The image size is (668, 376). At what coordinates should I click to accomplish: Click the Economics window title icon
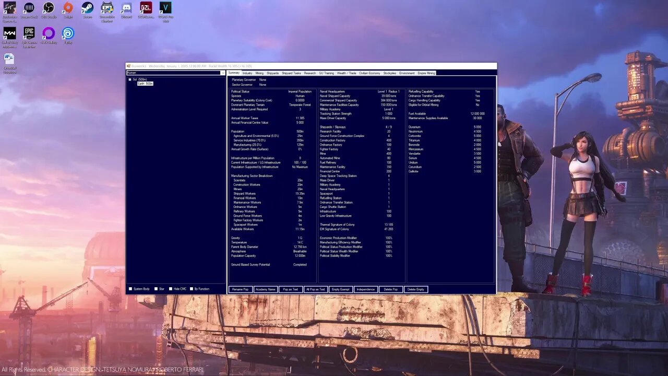coord(129,66)
